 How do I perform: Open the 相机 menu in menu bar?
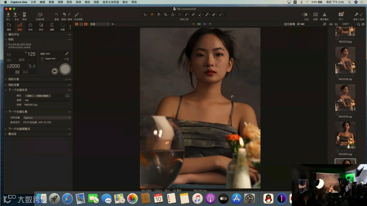click(x=87, y=2)
